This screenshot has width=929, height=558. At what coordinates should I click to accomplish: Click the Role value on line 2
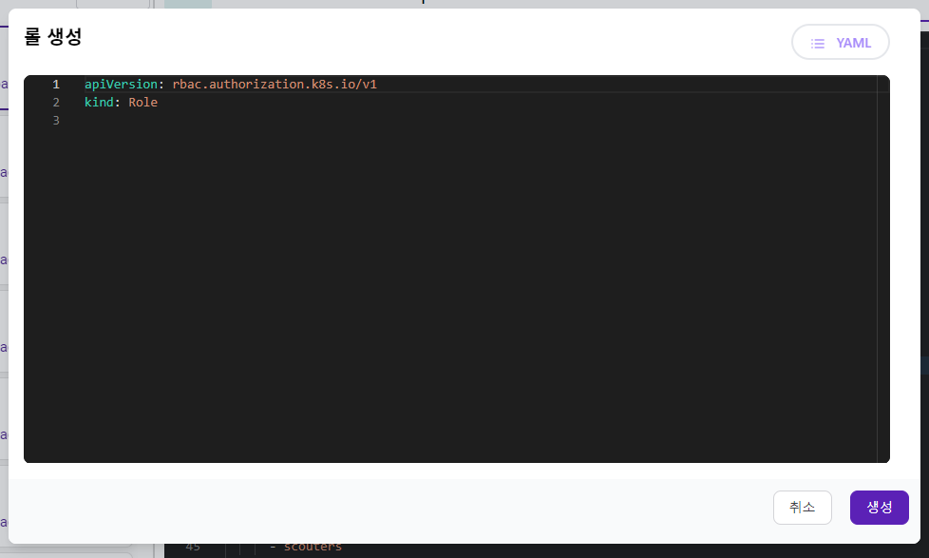pos(142,102)
